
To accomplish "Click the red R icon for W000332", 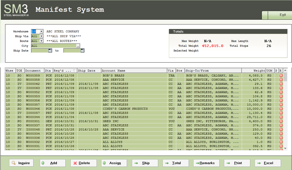I will [281, 142].
